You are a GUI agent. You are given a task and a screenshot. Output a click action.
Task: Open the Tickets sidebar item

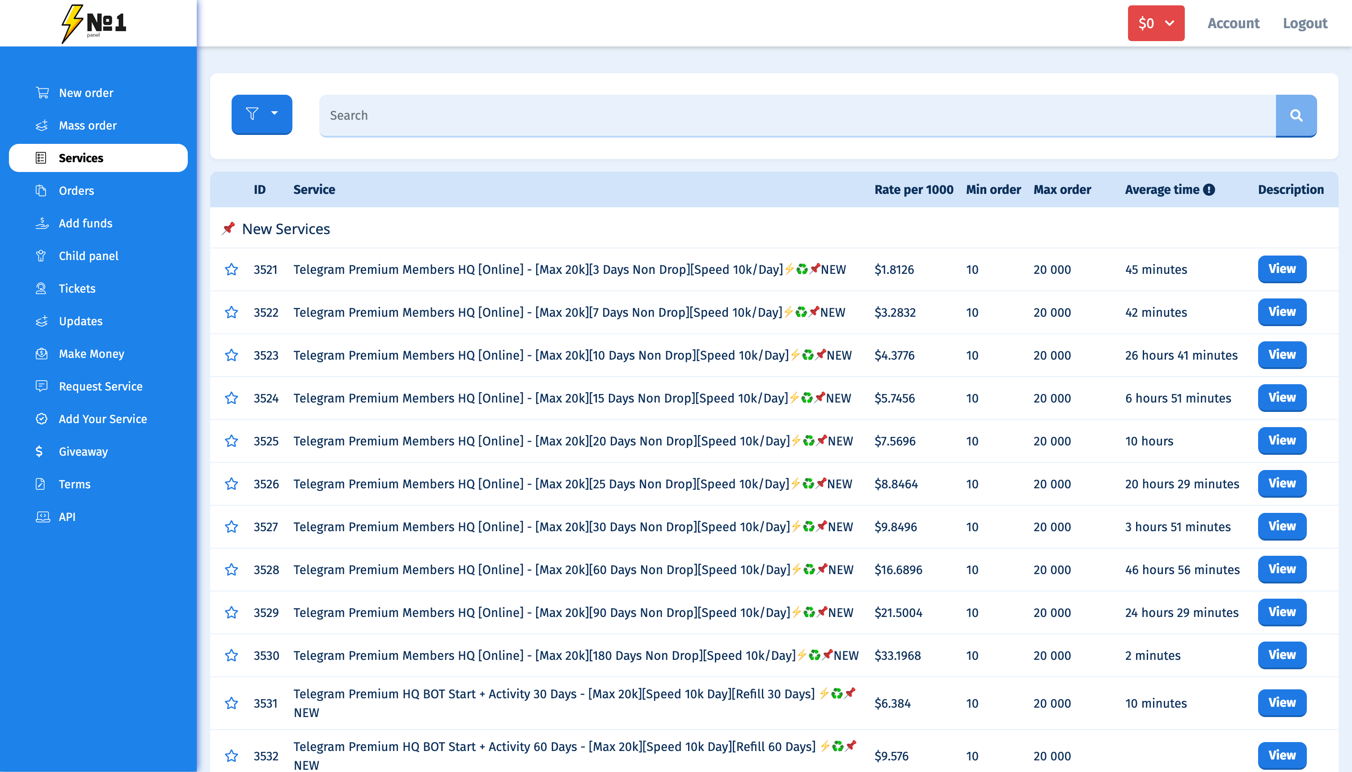tap(77, 289)
